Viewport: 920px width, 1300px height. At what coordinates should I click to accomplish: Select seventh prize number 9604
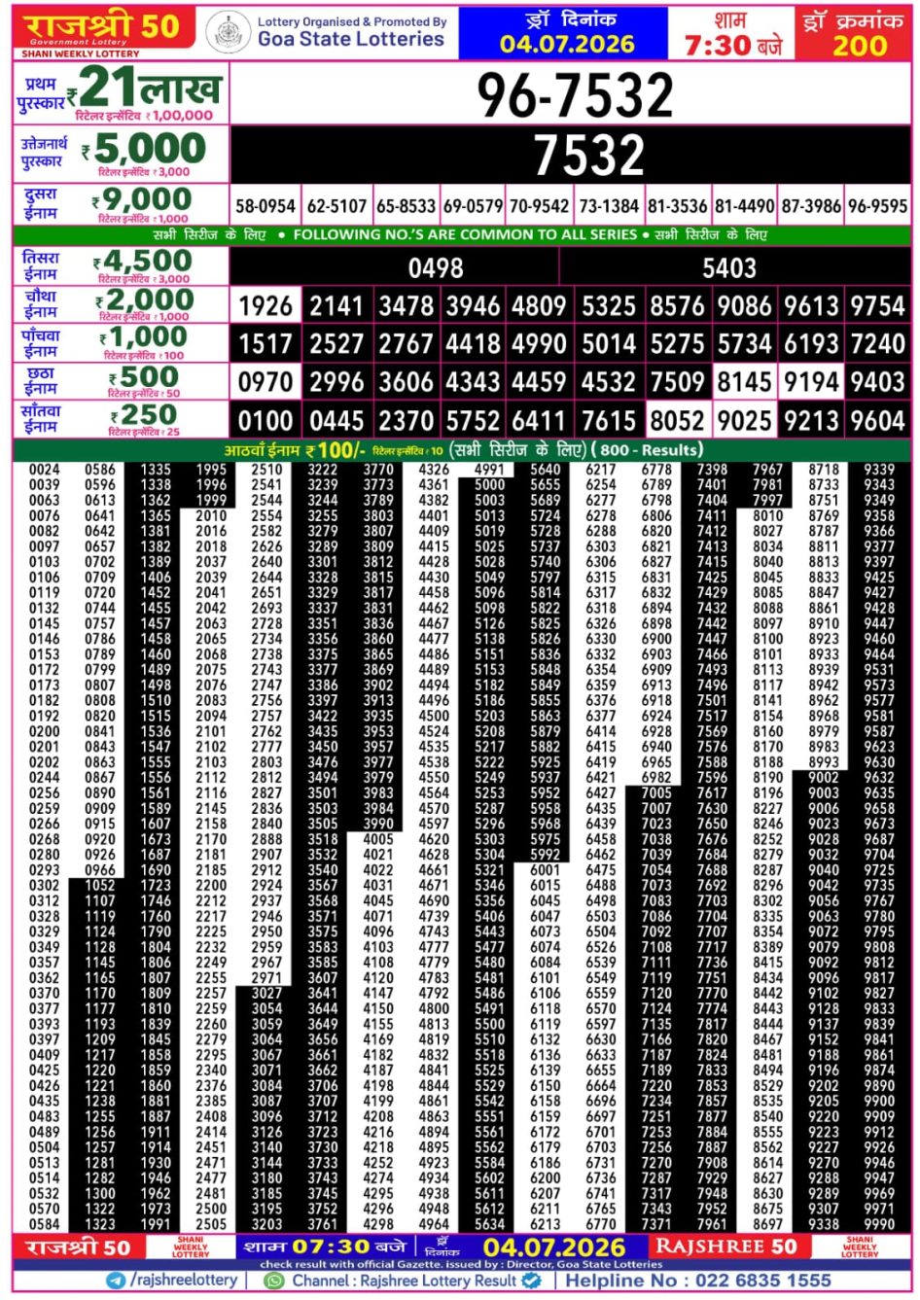878,421
